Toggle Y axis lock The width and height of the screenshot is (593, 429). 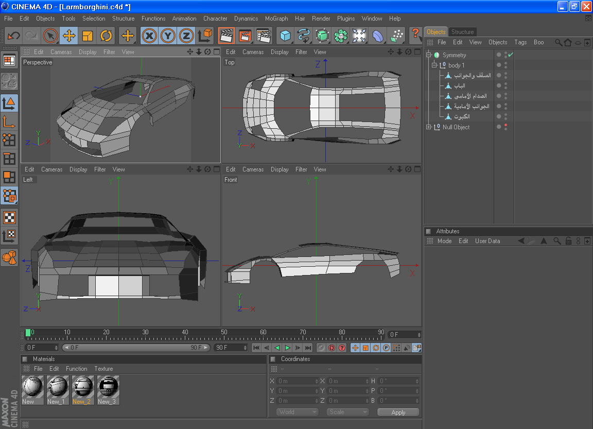[167, 36]
